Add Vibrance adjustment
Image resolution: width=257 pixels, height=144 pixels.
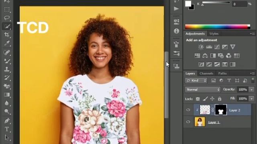pos(233,47)
